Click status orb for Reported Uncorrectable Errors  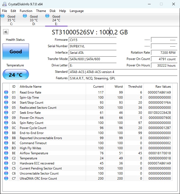6,138
